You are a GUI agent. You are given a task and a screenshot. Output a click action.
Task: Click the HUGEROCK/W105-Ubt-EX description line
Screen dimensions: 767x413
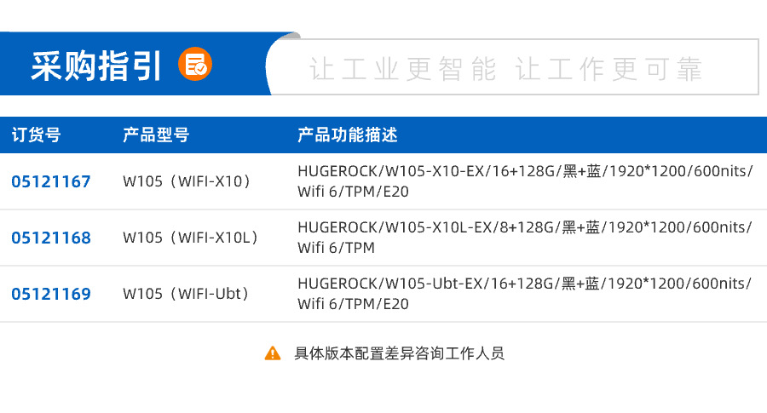click(525, 284)
